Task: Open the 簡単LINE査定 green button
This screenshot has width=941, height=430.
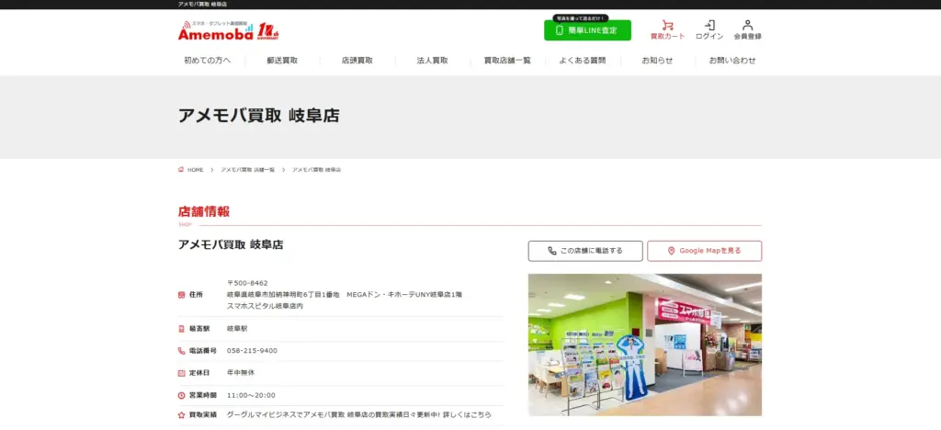Action: (x=587, y=30)
